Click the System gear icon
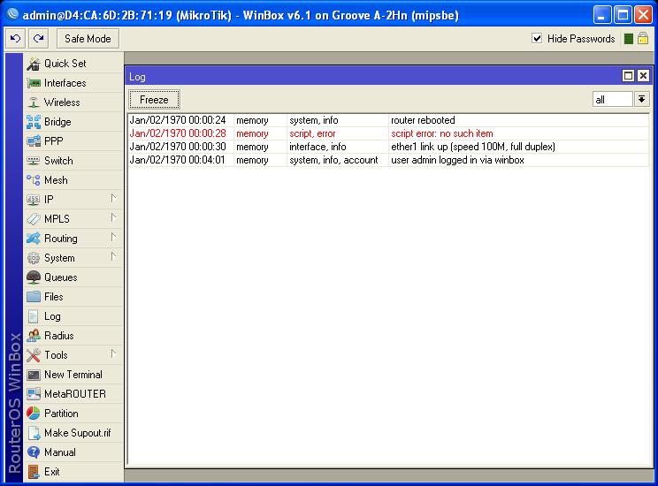Image resolution: width=658 pixels, height=486 pixels. (x=34, y=258)
